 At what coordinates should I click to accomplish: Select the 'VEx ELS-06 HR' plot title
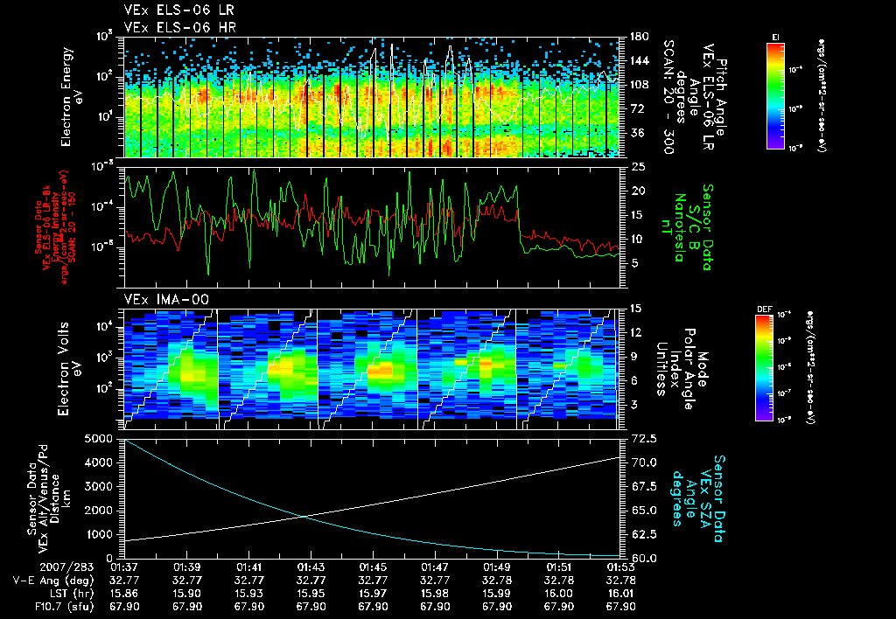point(180,27)
